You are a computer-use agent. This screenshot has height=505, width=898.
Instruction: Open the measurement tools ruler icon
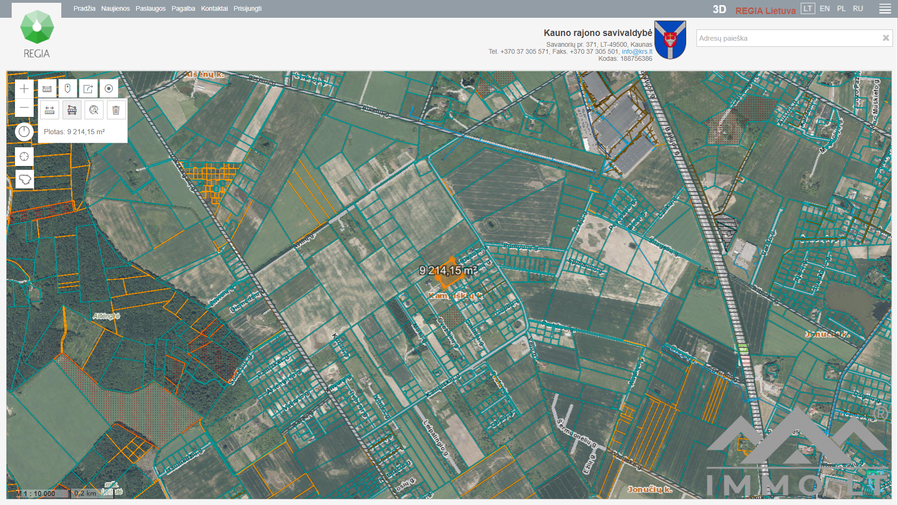(47, 89)
